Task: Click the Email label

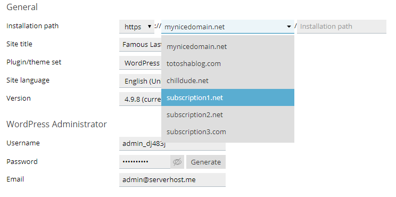Action: click(x=15, y=179)
